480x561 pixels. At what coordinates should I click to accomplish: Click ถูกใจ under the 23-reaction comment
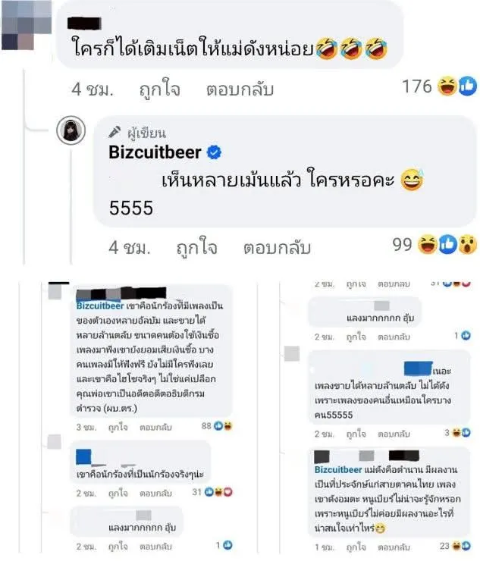point(356,547)
